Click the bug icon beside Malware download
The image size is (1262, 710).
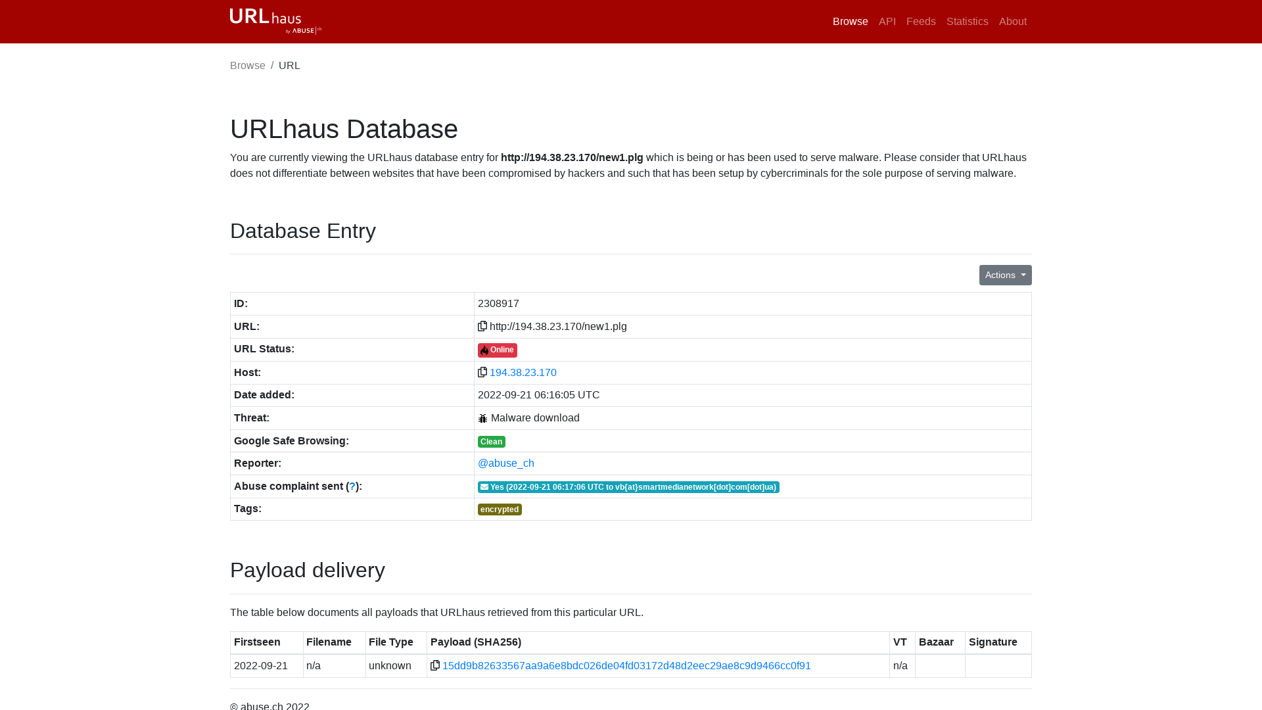483,417
